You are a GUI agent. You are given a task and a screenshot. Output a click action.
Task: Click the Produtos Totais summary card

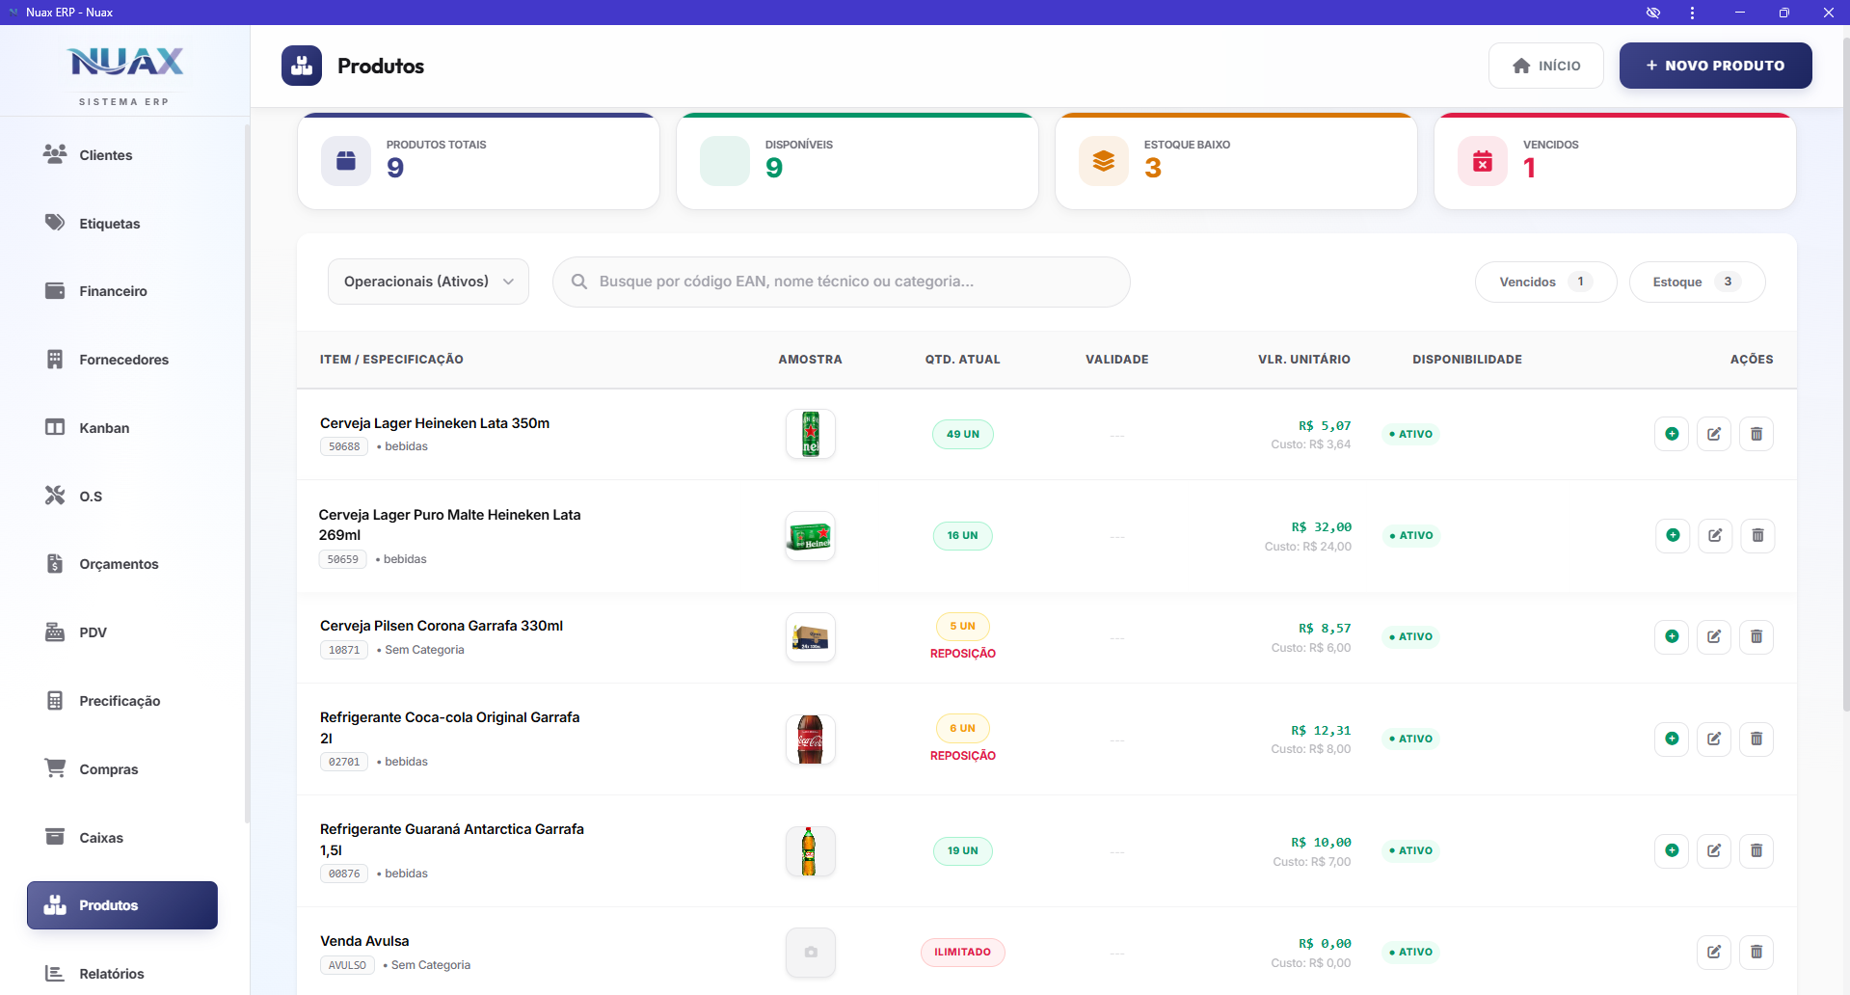478,161
